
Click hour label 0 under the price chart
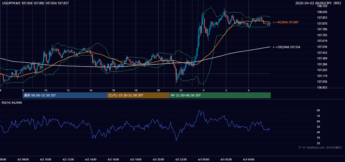(x=204, y=90)
